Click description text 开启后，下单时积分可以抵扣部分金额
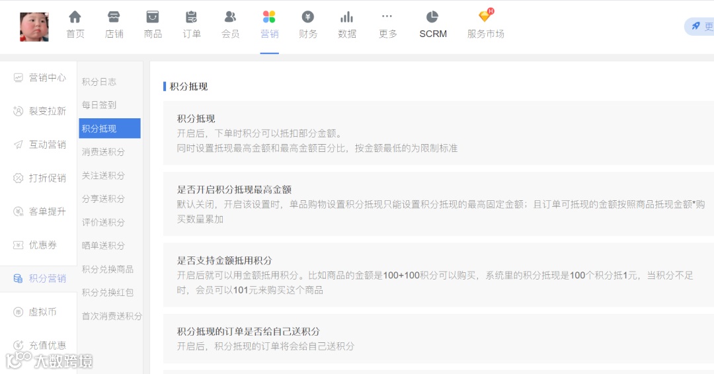Viewport: 714px width, 374px height. 259,133
